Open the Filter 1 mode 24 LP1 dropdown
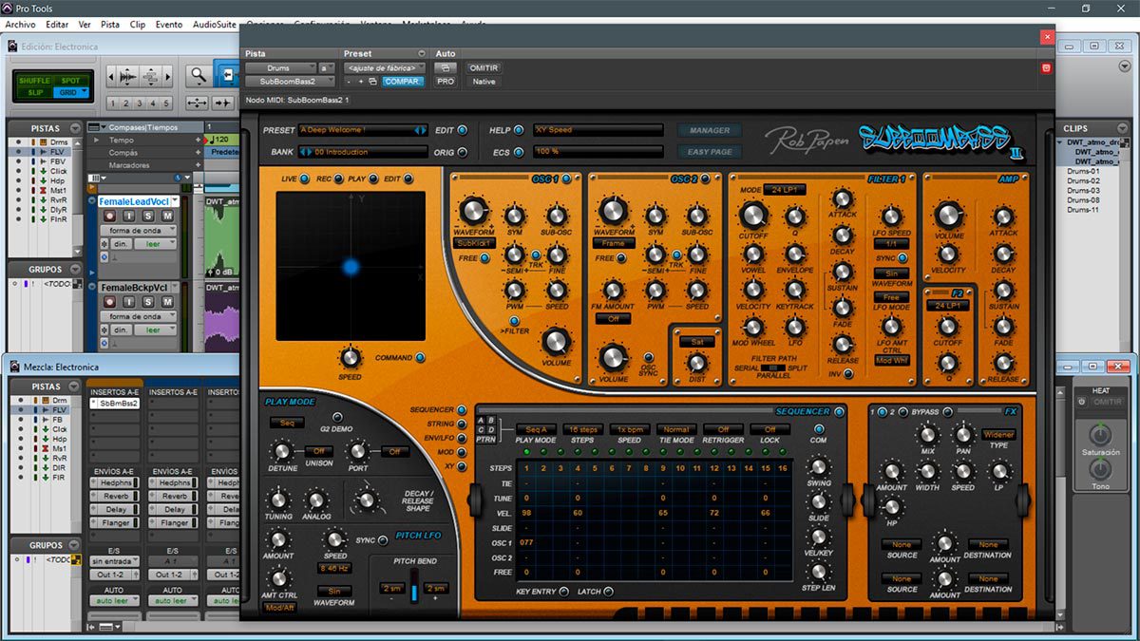Screen dimensions: 1140x641 (783, 190)
